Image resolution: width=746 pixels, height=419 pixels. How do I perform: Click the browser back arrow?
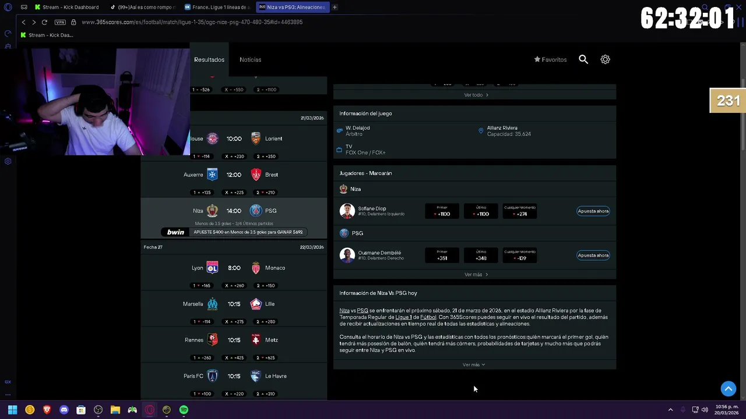23,22
